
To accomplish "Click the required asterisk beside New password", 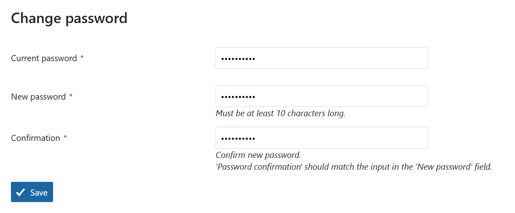I will (71, 96).
